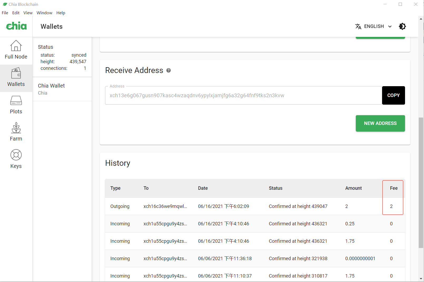The width and height of the screenshot is (424, 282).
Task: Copy the receive address
Action: (x=393, y=95)
